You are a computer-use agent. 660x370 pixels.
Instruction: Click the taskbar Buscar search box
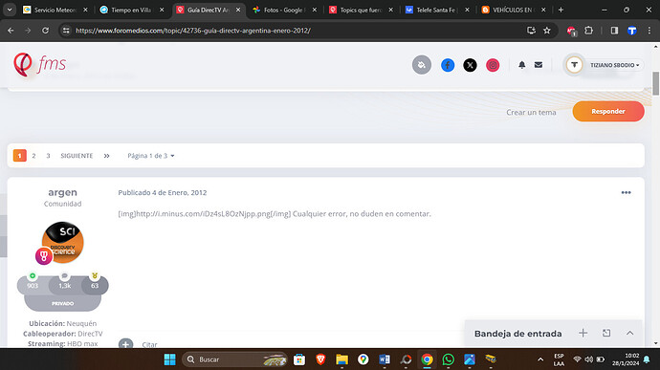235,359
